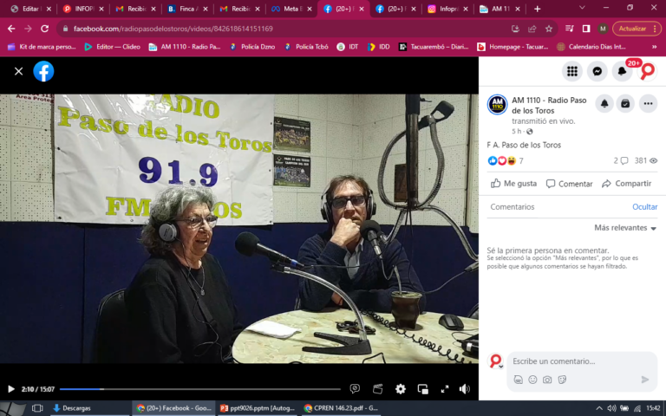Switch to the Meta browser tab

point(291,9)
